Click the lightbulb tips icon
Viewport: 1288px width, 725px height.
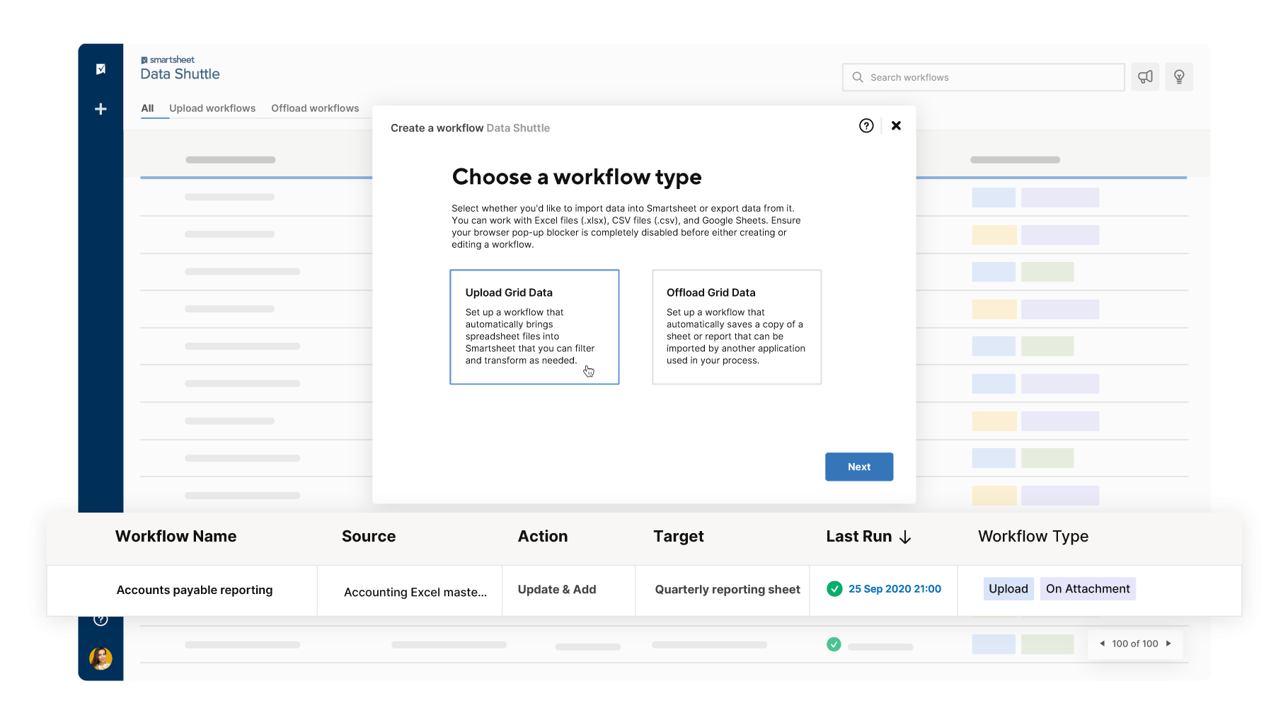[x=1178, y=76]
